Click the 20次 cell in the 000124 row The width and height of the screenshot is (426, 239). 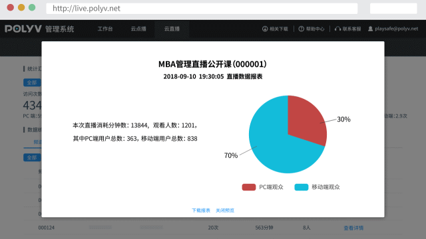tap(213, 228)
